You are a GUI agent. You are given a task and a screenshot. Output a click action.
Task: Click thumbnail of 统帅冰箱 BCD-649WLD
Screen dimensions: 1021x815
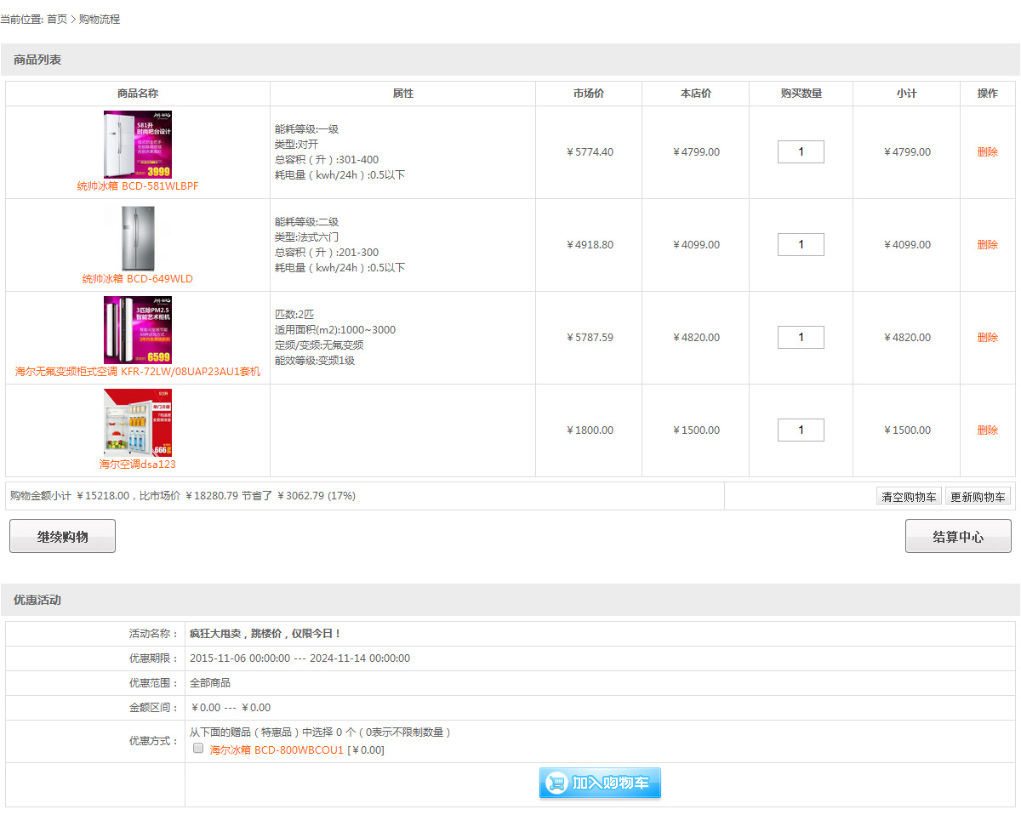[x=138, y=237]
